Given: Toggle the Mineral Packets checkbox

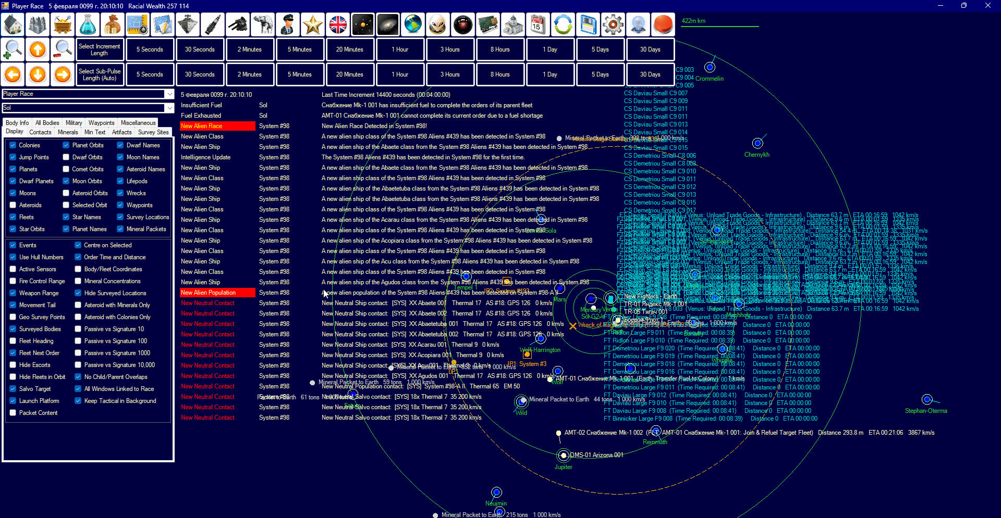Looking at the screenshot, I should pos(120,229).
